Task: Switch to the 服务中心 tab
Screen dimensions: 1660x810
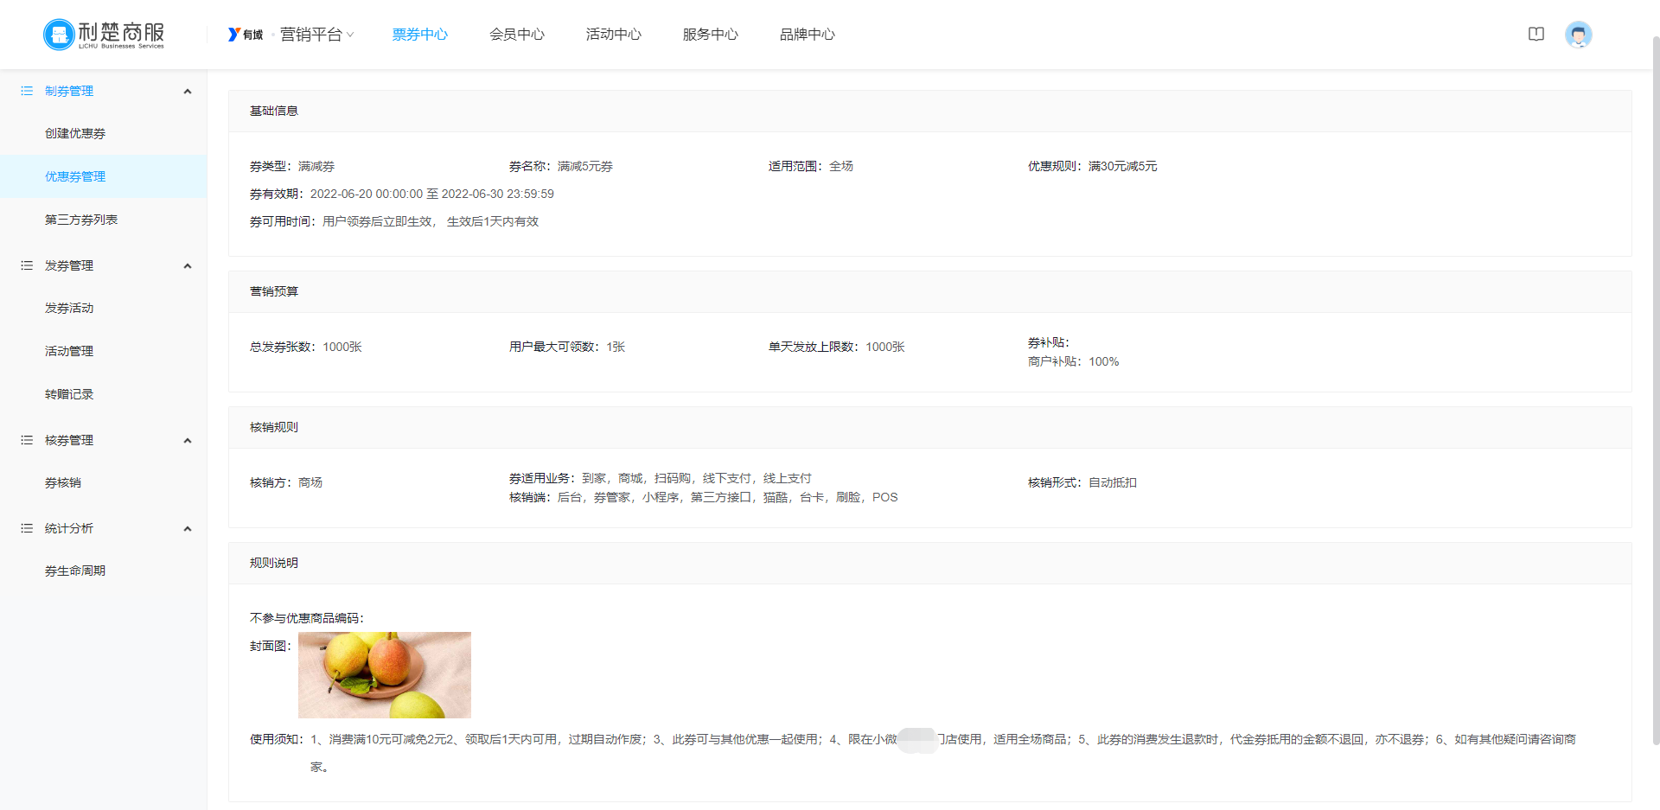Action: [711, 35]
